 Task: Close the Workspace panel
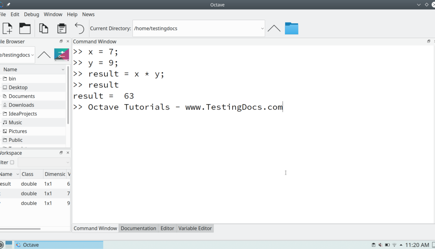tap(68, 153)
